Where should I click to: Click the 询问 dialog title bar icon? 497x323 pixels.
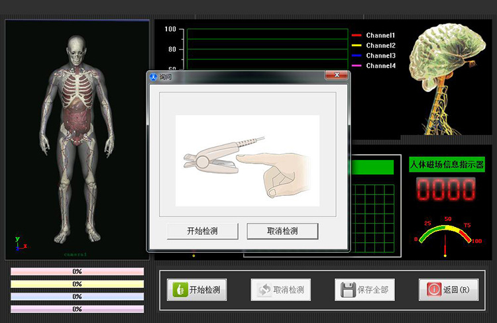[x=154, y=77]
